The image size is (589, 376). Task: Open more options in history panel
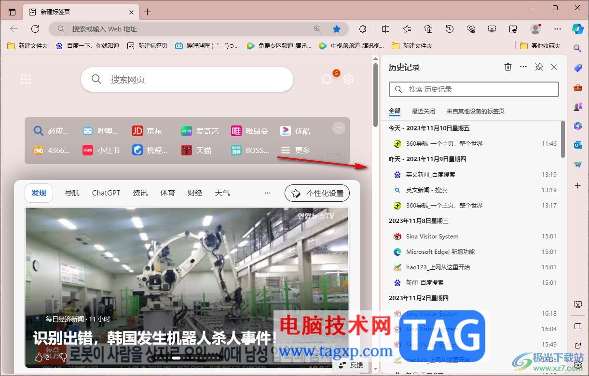point(523,67)
